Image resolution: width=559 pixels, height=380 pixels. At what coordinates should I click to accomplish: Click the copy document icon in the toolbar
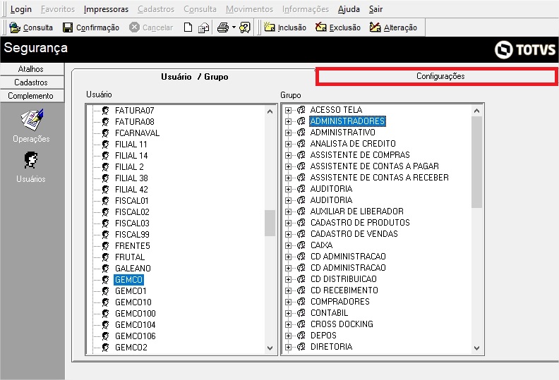tap(203, 27)
